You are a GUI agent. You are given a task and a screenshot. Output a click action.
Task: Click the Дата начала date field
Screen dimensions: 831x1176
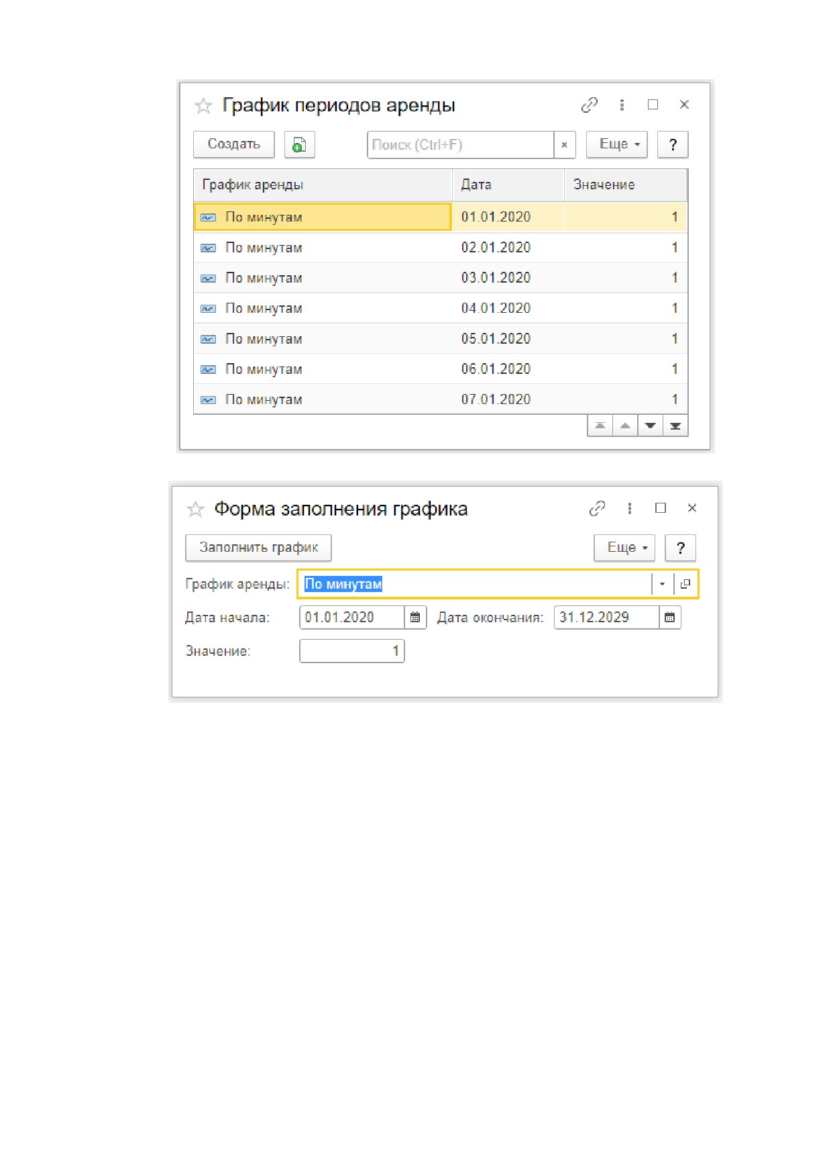coord(352,618)
